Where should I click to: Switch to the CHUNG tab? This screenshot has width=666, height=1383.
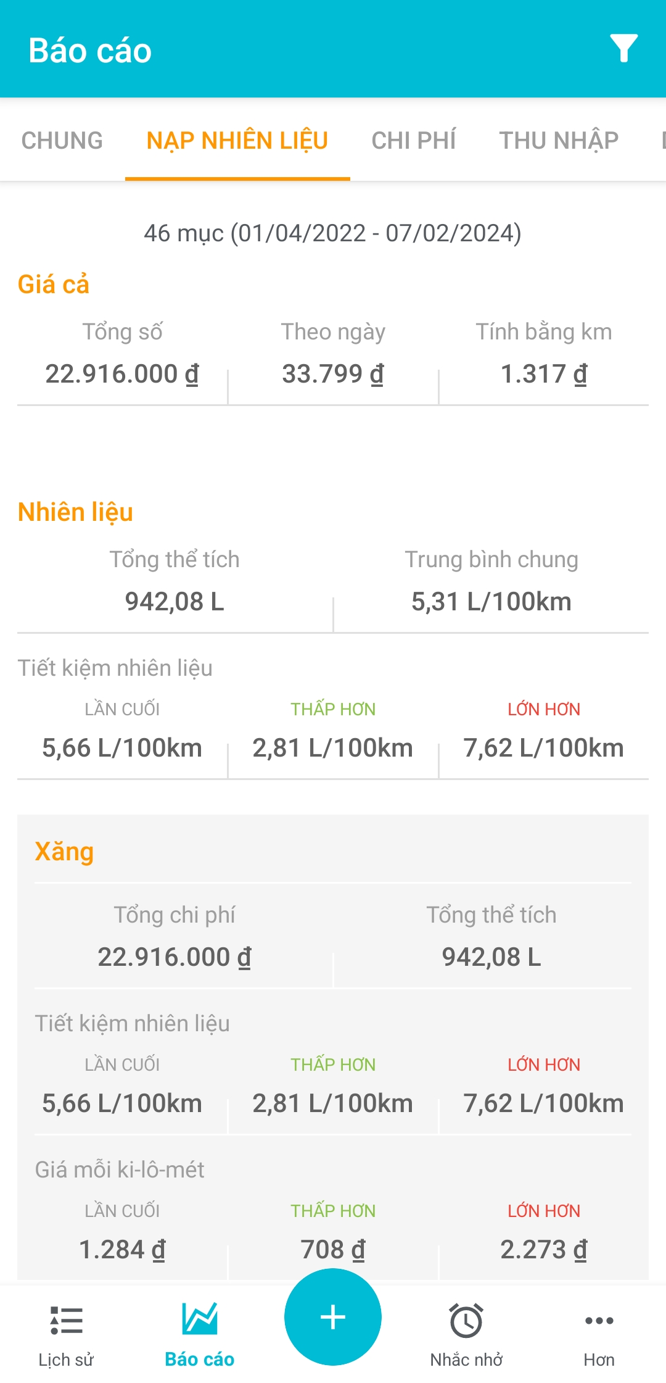pyautogui.click(x=62, y=141)
